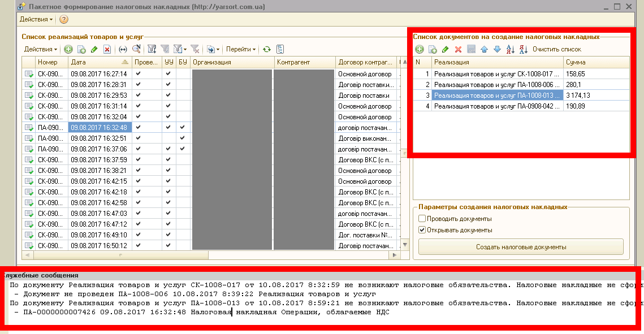The width and height of the screenshot is (644, 334).
Task: Enable the Проводить документы checkbox
Action: click(x=422, y=219)
